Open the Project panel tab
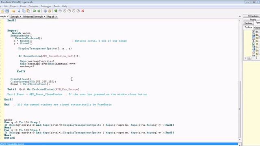 tap(253, 19)
